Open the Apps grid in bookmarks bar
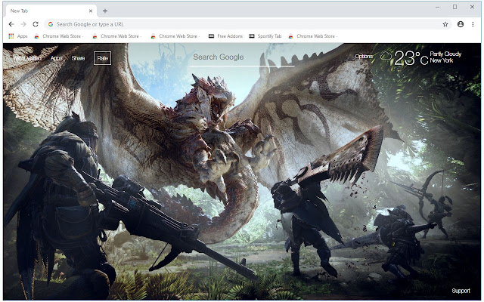484x302 pixels. point(18,36)
